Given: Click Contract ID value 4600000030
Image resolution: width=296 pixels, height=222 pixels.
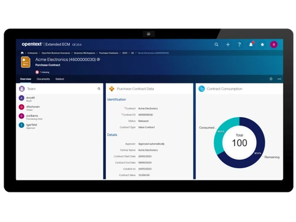Looking at the screenshot, I should pos(146,115).
